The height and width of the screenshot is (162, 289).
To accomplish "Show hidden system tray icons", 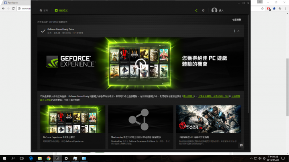I will pyautogui.click(x=251, y=158).
